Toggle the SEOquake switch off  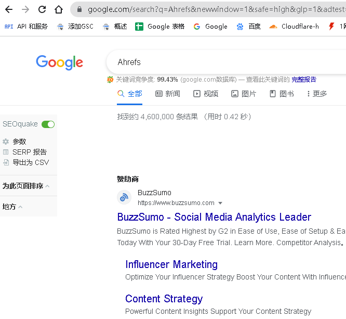click(48, 124)
